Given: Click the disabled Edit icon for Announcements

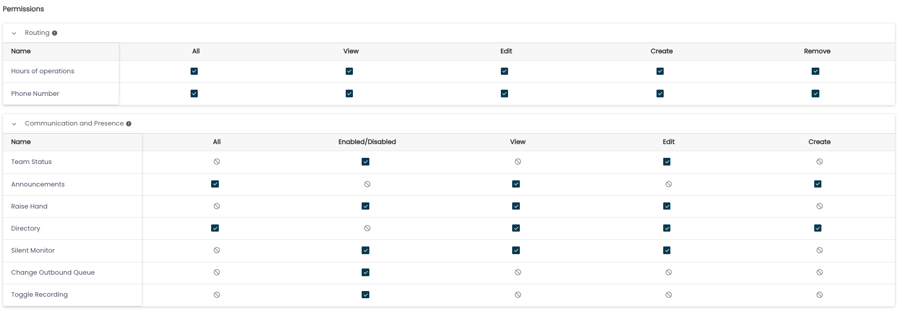Looking at the screenshot, I should pos(668,184).
